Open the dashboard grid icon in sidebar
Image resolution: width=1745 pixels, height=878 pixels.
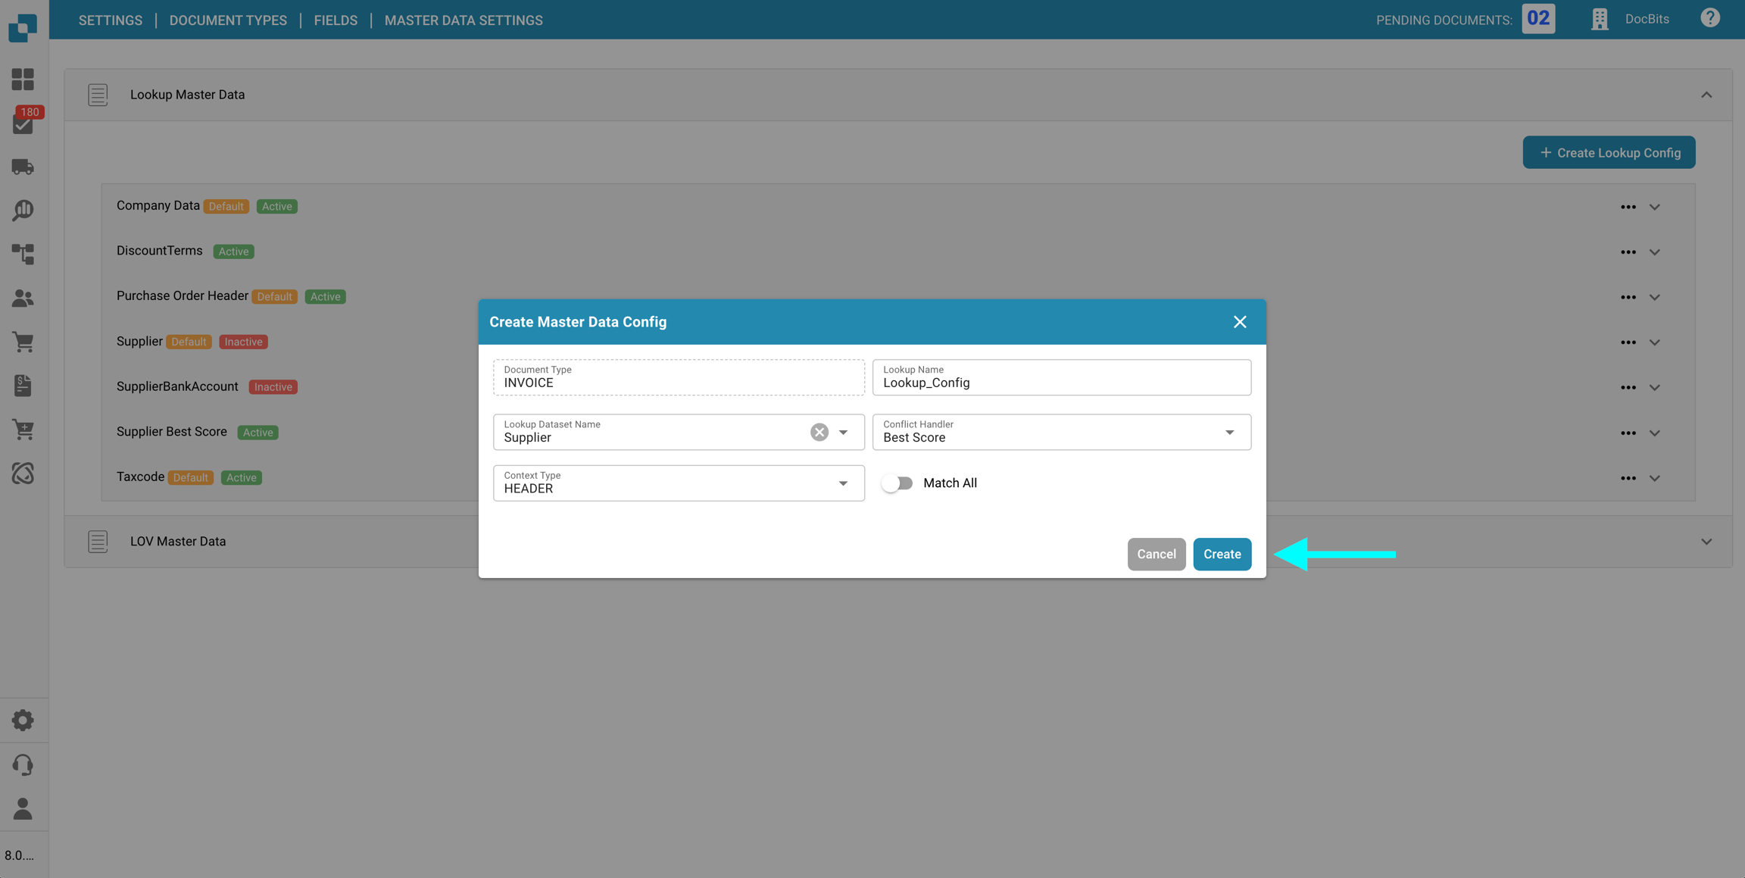point(23,80)
